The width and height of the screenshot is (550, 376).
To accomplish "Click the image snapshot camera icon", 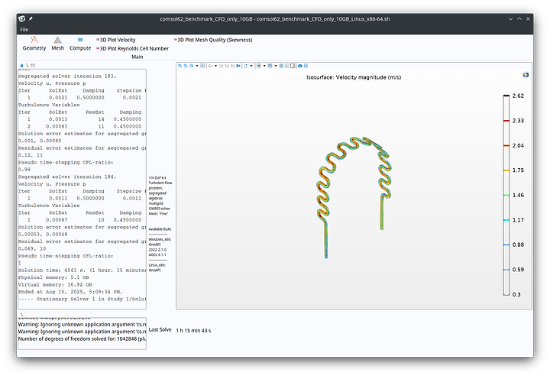I will 300,66.
